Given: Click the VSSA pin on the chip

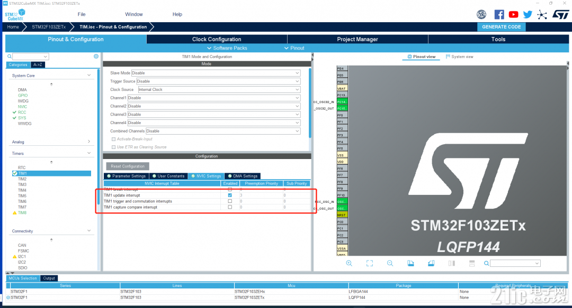Looking at the screenshot, I should pos(342,248).
